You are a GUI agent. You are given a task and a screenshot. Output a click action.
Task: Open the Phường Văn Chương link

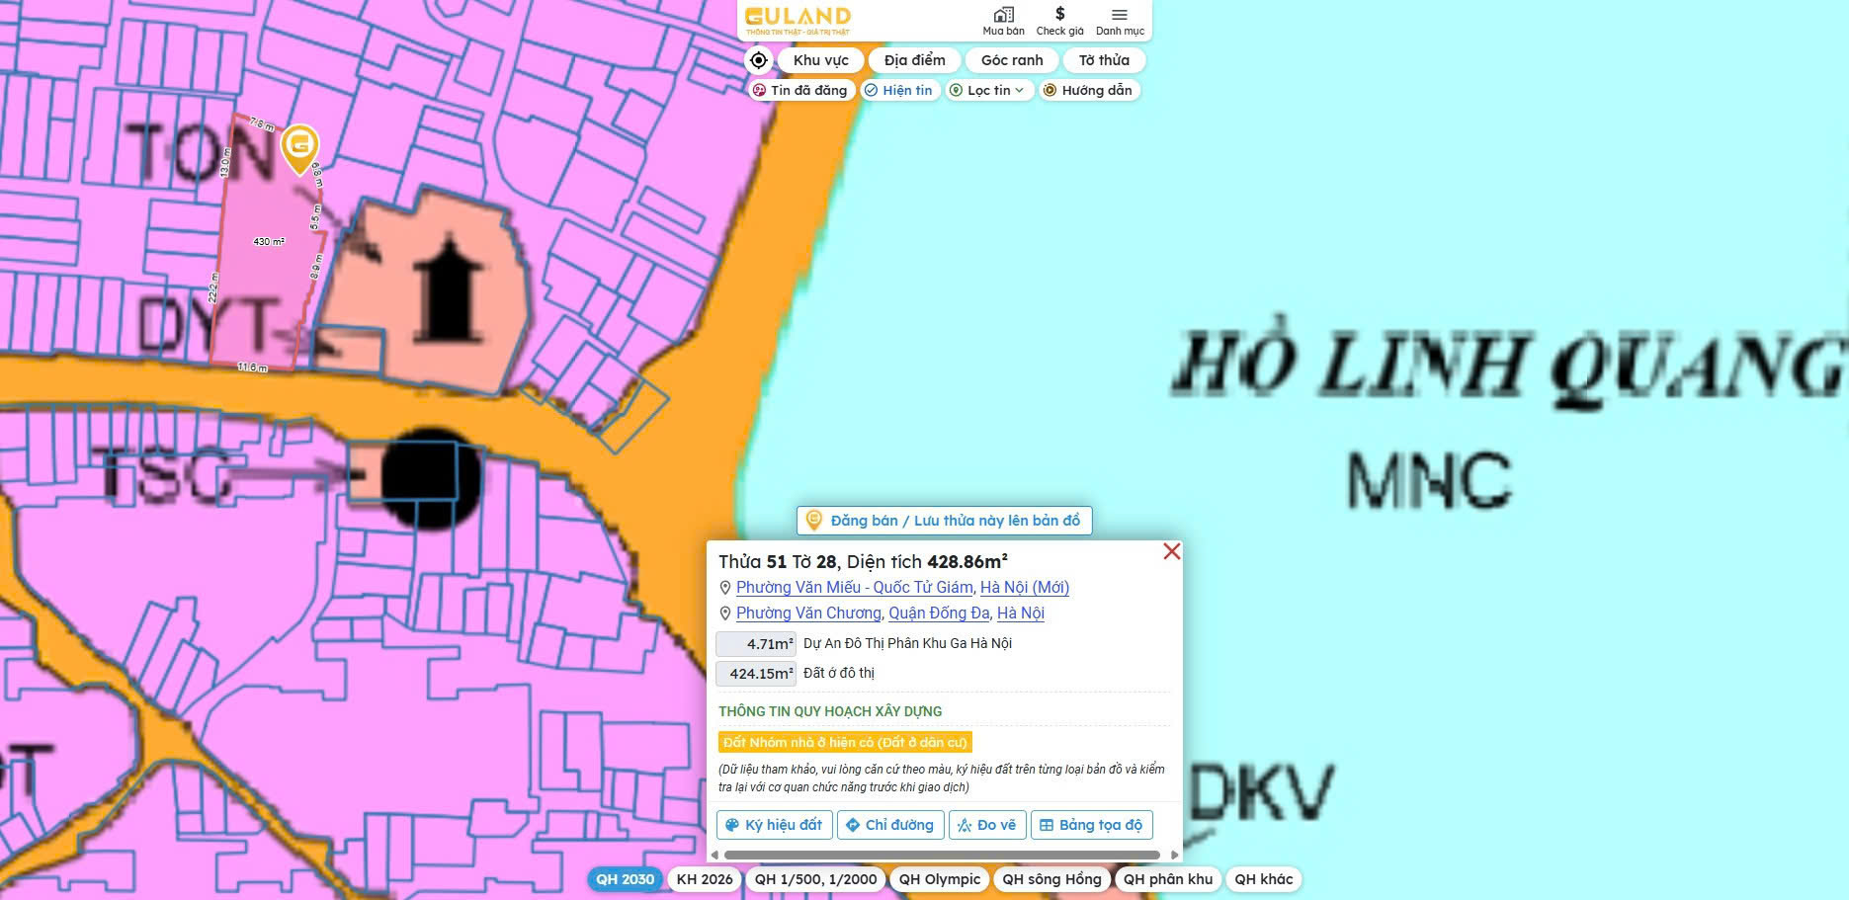808,613
